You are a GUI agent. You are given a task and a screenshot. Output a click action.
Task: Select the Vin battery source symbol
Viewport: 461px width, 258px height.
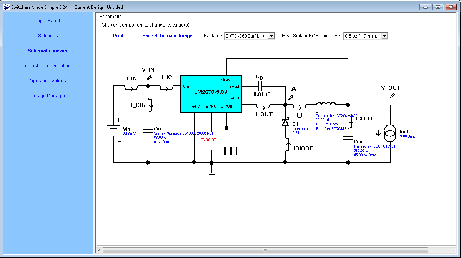(113, 130)
